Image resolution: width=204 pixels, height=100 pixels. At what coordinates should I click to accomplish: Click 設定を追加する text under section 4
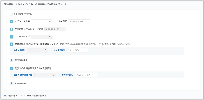(x=21, y=60)
